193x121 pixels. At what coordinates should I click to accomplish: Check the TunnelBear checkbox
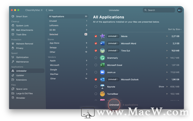(96, 94)
